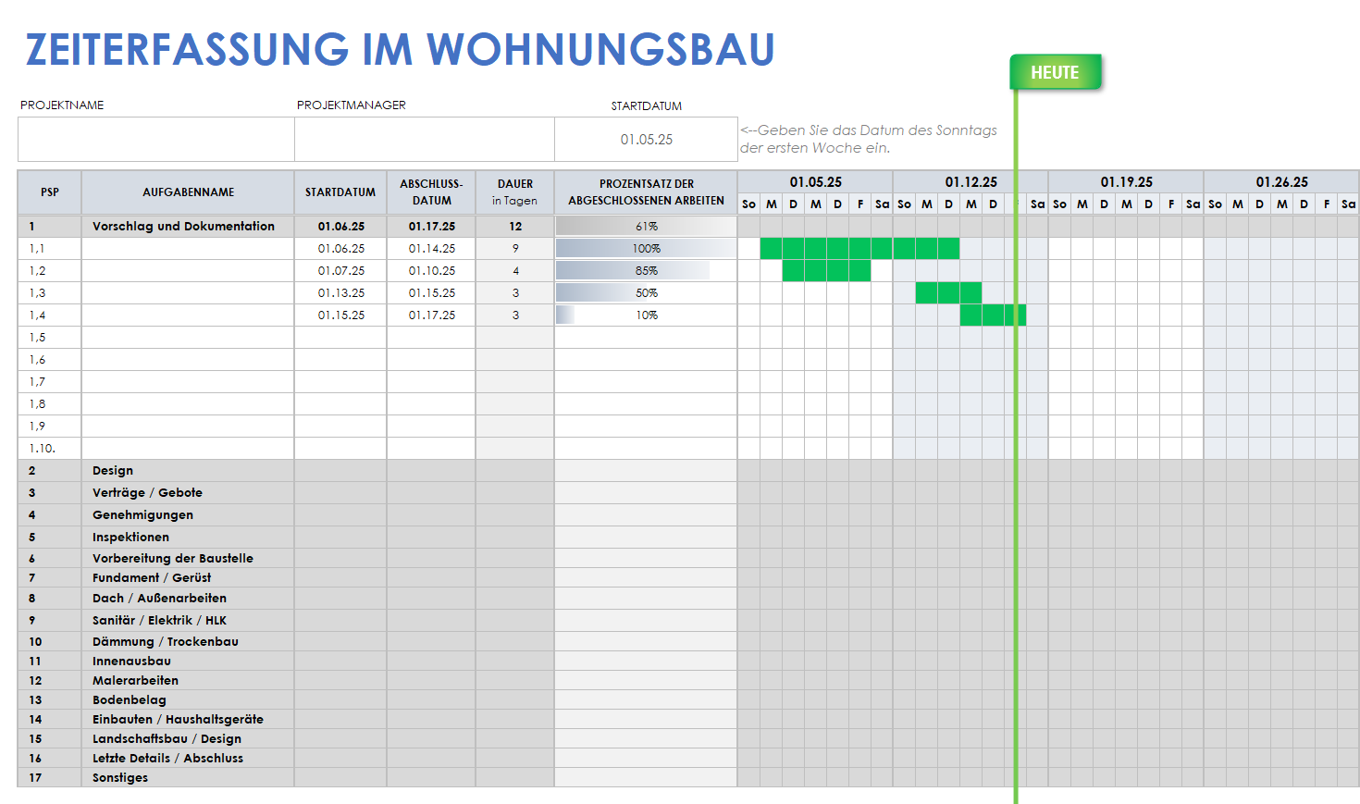Select the PSP column header
The image size is (1360, 804).
[50, 192]
